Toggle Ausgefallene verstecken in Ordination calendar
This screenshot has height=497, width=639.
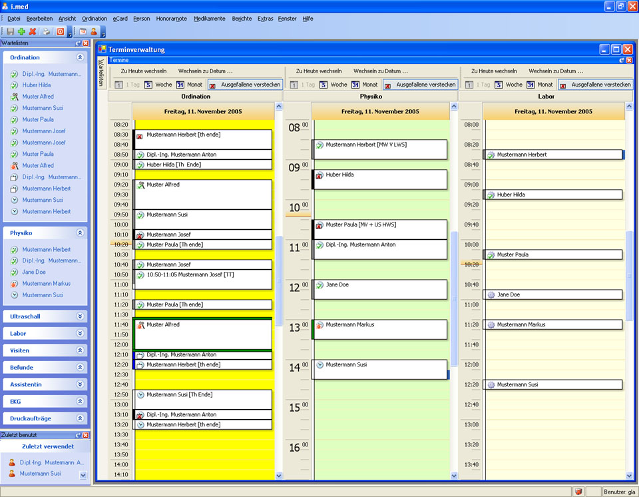[245, 85]
